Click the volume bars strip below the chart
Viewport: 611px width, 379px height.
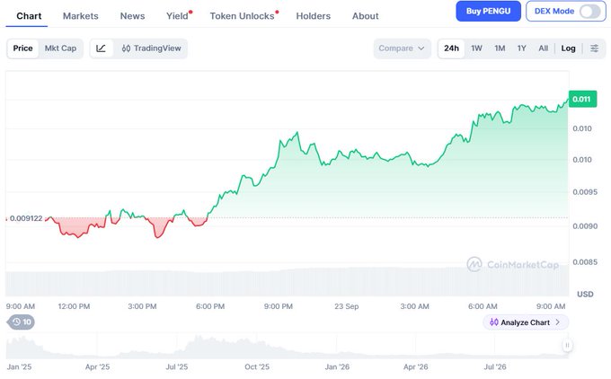(x=288, y=282)
